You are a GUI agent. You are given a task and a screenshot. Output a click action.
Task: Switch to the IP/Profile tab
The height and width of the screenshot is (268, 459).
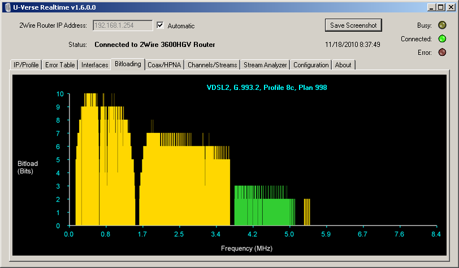point(26,65)
